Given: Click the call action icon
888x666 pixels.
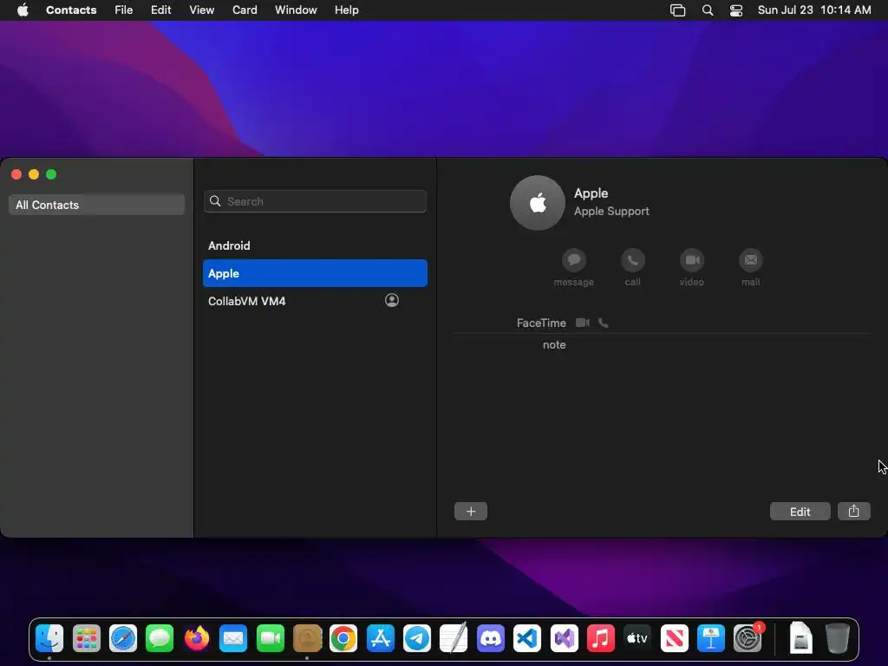Looking at the screenshot, I should 632,260.
